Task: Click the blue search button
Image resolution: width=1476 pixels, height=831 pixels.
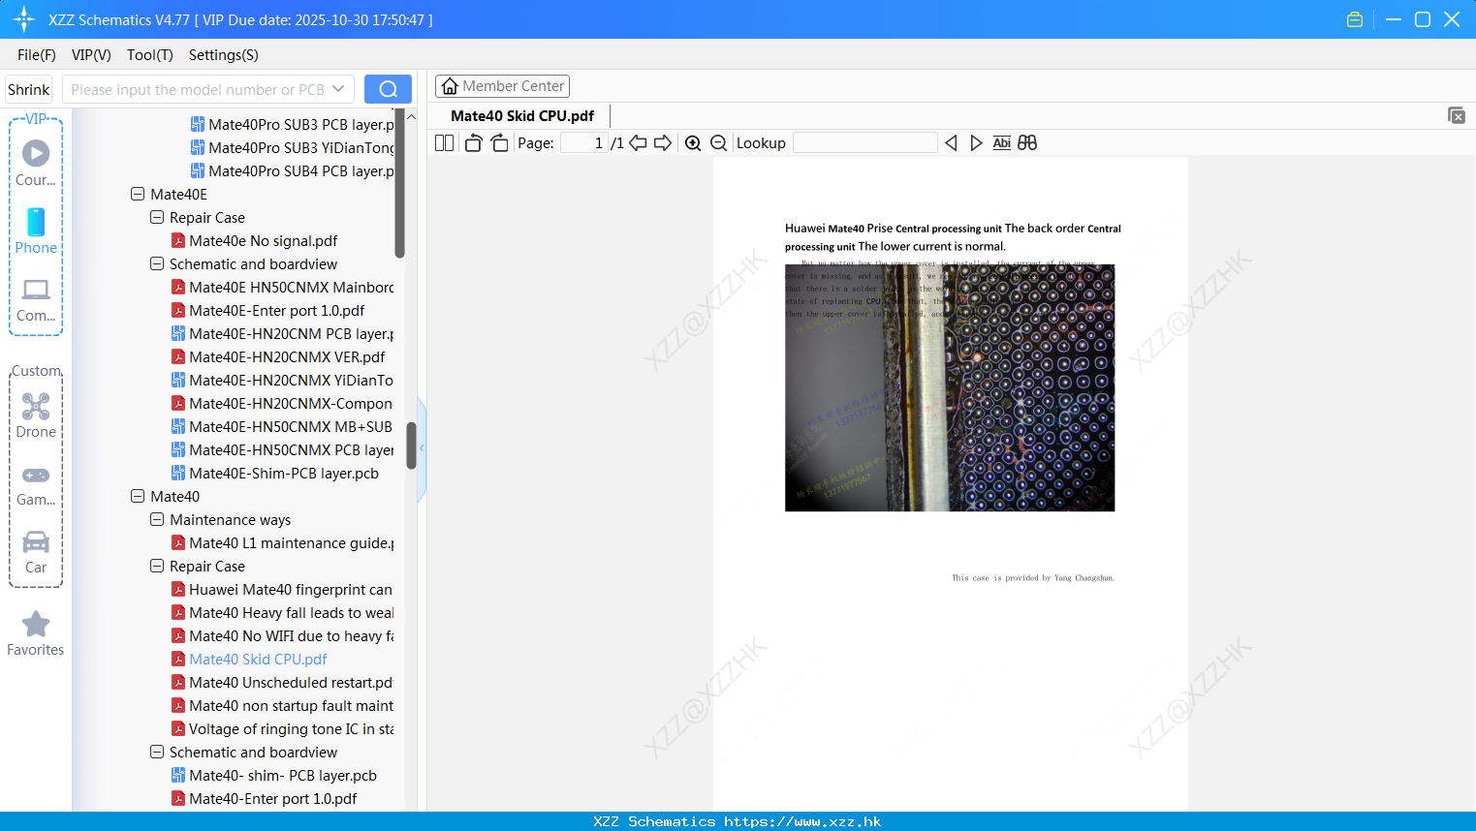Action: point(388,89)
